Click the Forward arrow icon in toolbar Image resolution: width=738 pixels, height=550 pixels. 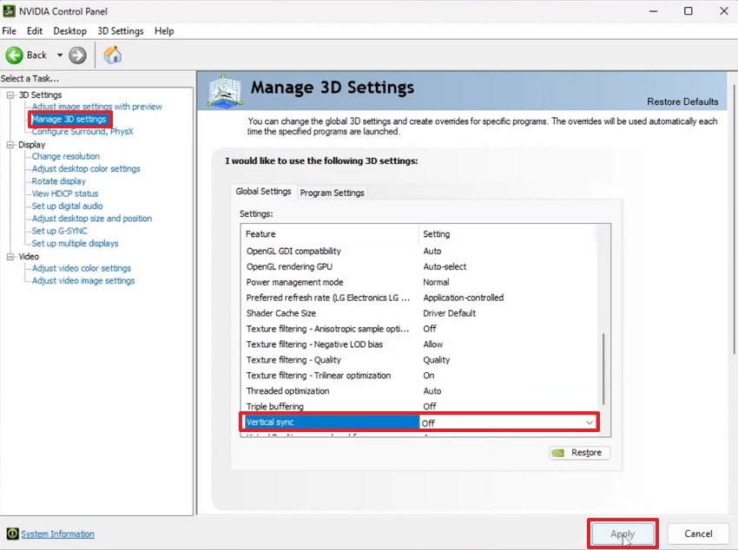[77, 56]
